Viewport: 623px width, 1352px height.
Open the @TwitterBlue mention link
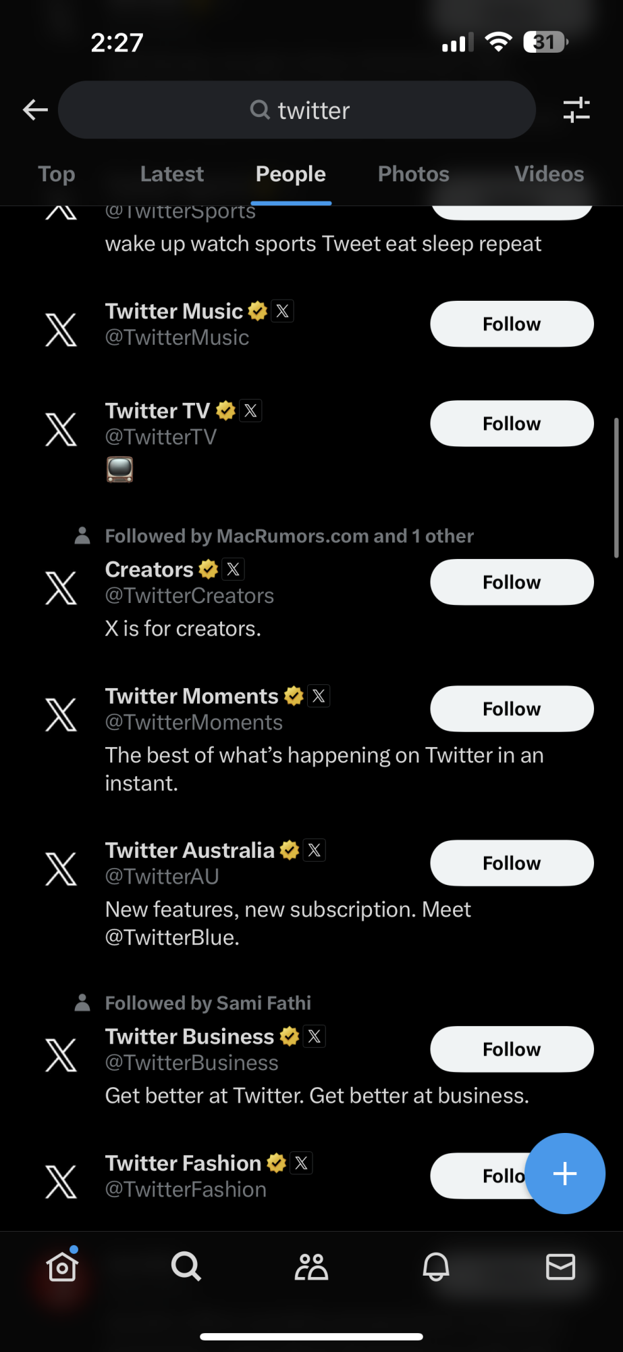coord(172,938)
